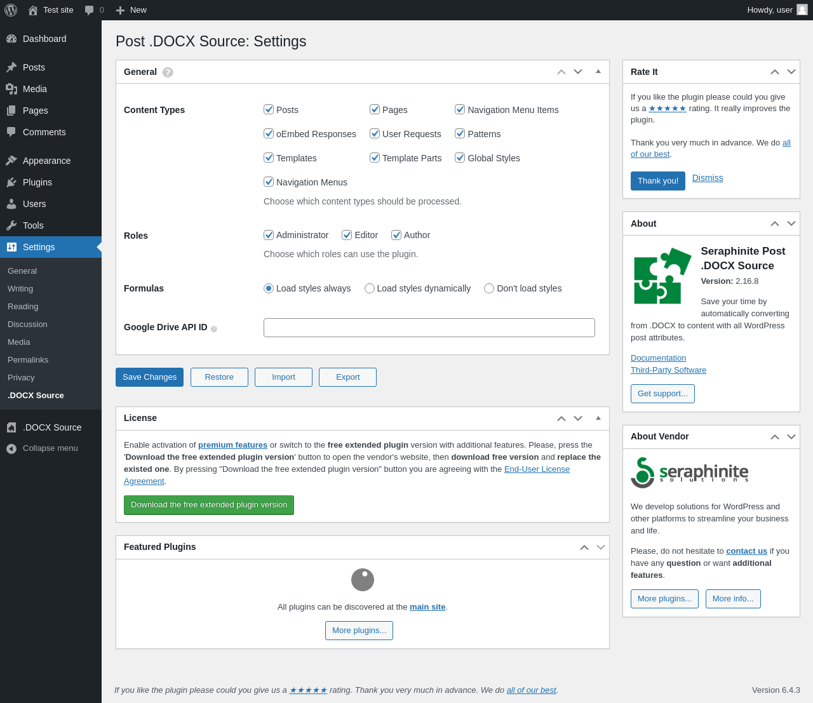Viewport: 813px width, 703px height.
Task: Open the comments bubble in admin bar
Action: click(x=90, y=10)
